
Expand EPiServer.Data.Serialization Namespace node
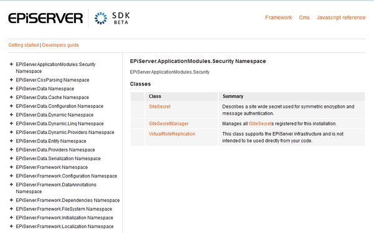pyautogui.click(x=11, y=158)
